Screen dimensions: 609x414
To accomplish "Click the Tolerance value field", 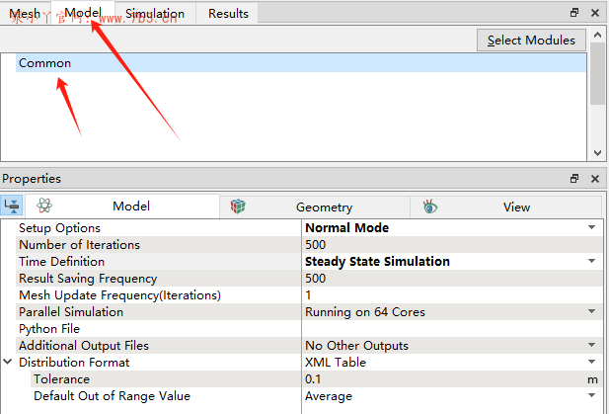I will coord(444,379).
